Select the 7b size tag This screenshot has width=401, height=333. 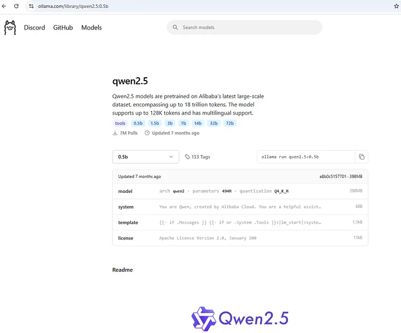(x=183, y=123)
